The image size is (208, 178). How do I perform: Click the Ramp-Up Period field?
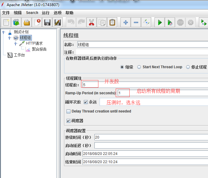click(163, 93)
